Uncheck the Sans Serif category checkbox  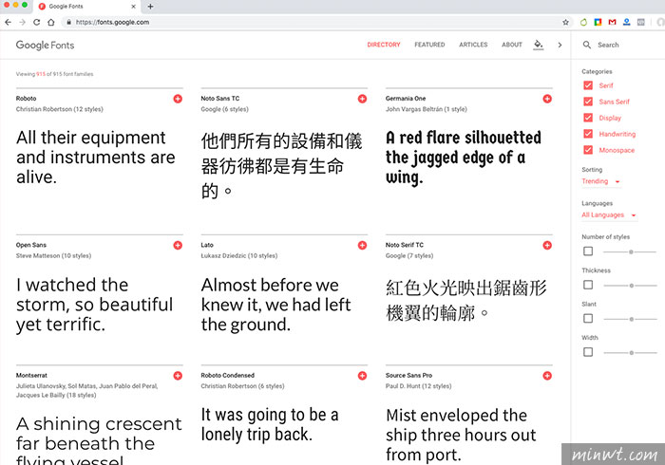pos(588,102)
